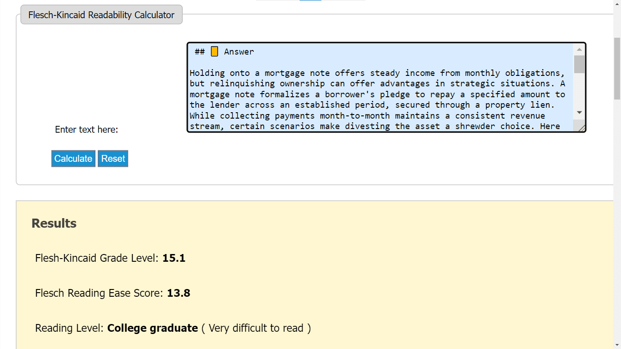Click the Calculate button
Image resolution: width=621 pixels, height=349 pixels.
tap(73, 159)
